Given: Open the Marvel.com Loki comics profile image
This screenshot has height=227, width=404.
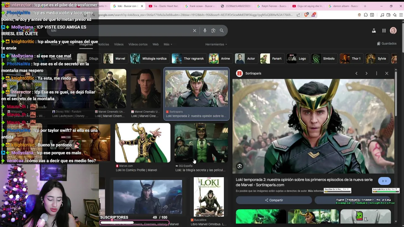Looking at the screenshot, I should 143,143.
